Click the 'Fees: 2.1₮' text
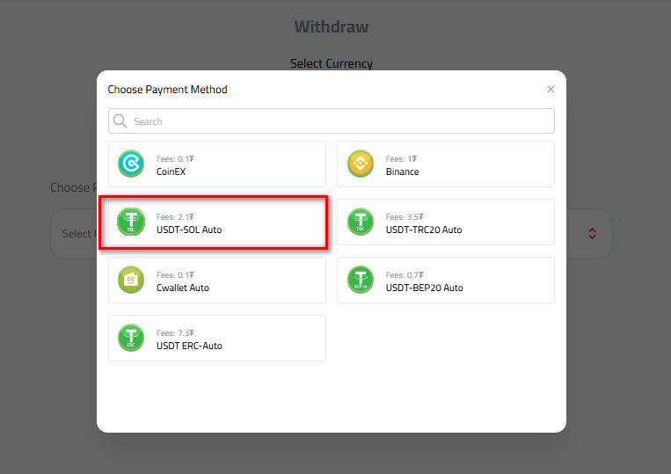671x474 pixels. [175, 217]
